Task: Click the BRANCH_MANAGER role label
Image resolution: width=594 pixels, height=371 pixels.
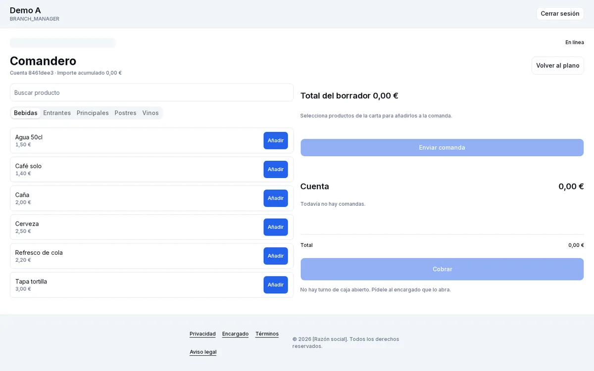Action: 35,19
